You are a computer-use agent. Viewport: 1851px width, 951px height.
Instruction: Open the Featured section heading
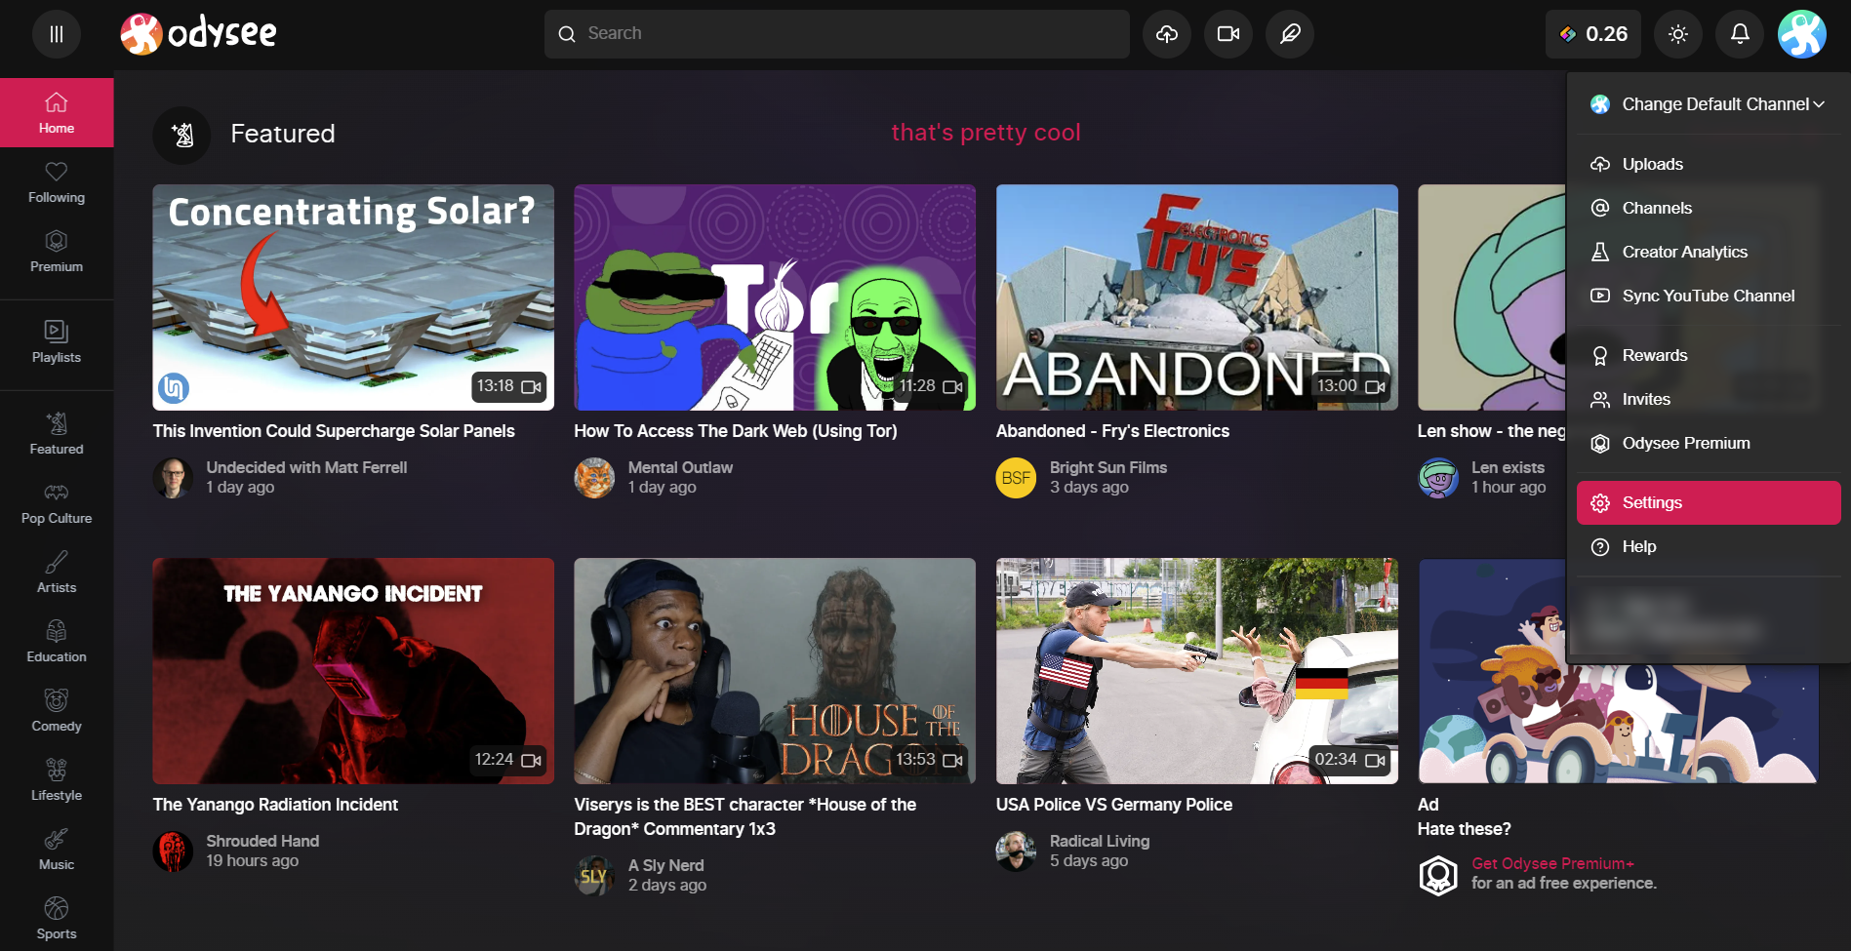tap(283, 134)
